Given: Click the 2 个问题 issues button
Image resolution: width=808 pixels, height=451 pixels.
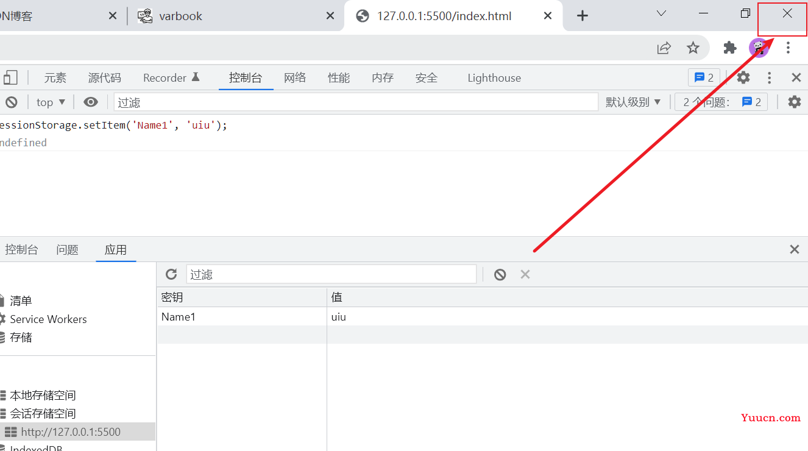Looking at the screenshot, I should [721, 102].
